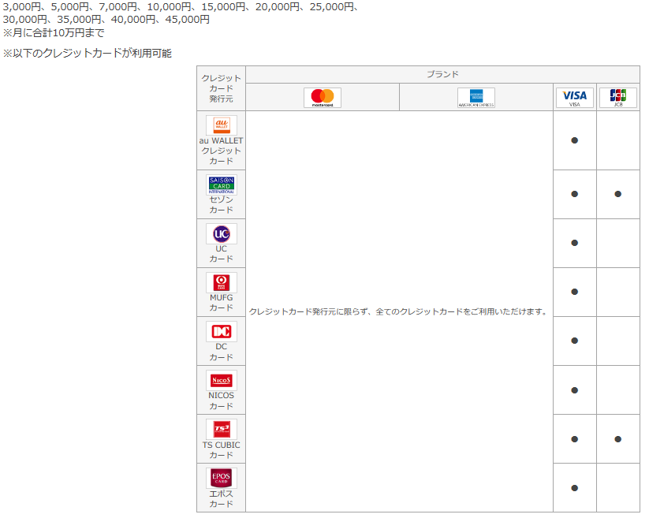Screen dimensions: 649x518
Task: Click the JCB brand logo
Action: coord(618,98)
